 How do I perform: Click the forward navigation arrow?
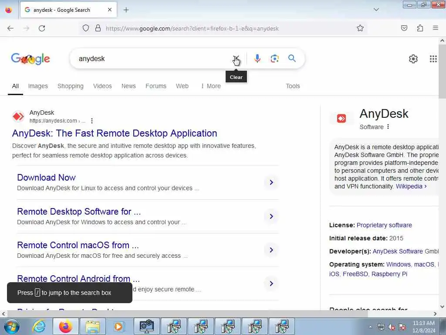(x=26, y=28)
